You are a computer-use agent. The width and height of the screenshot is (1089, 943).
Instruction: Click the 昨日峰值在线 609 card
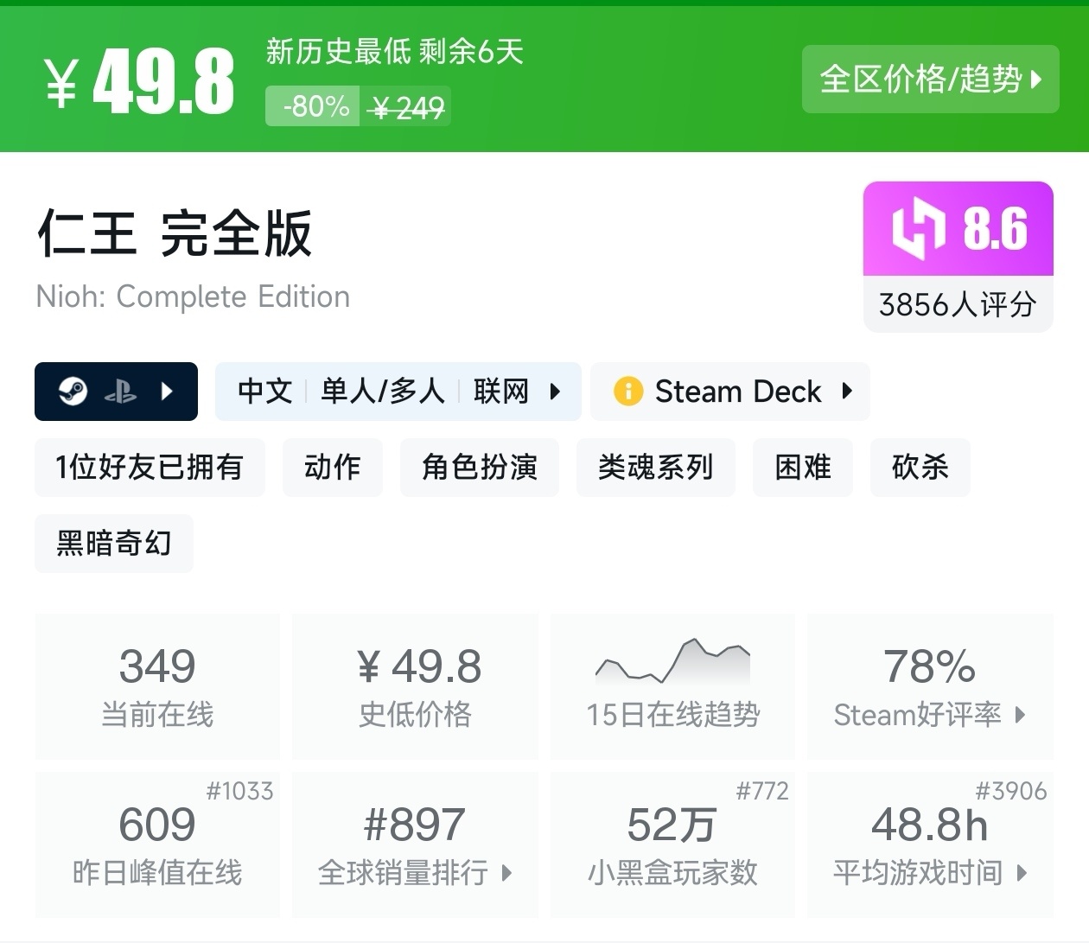click(157, 844)
